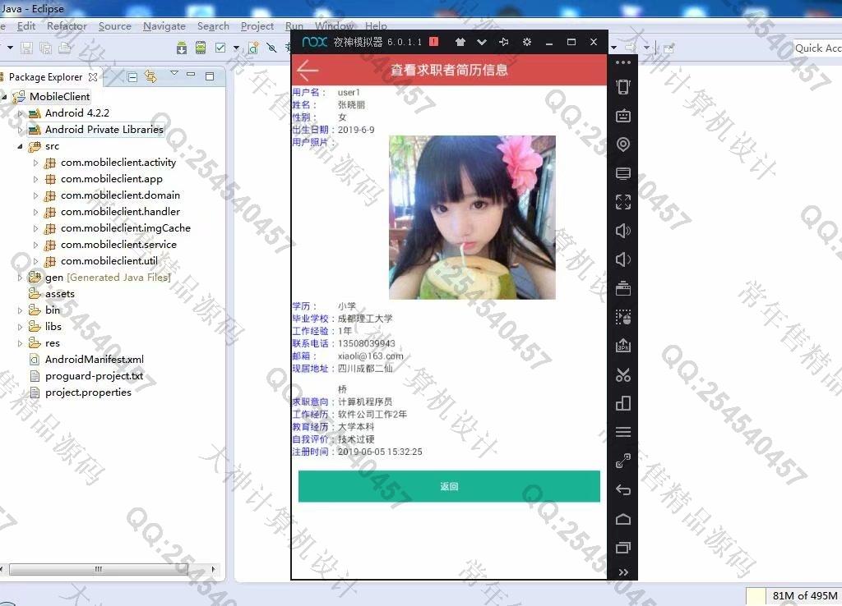Click the 81M of 495M heap status
The width and height of the screenshot is (842, 606).
804,596
